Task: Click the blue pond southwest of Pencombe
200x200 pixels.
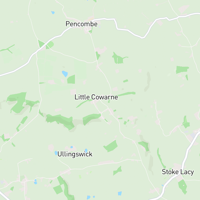Action: pyautogui.click(x=65, y=74)
